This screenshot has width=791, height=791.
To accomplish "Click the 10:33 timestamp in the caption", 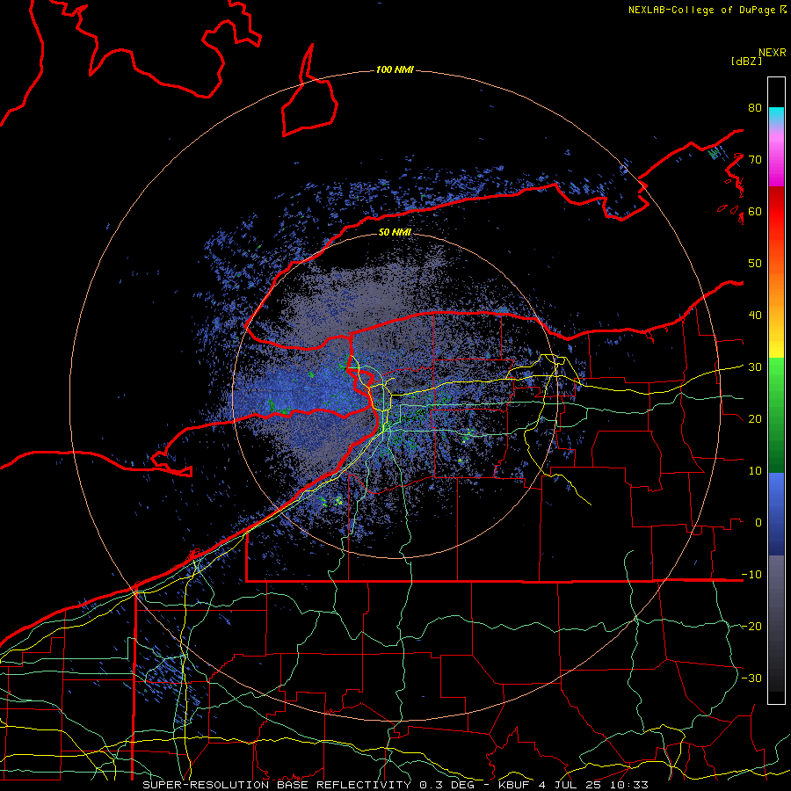I will click(631, 785).
